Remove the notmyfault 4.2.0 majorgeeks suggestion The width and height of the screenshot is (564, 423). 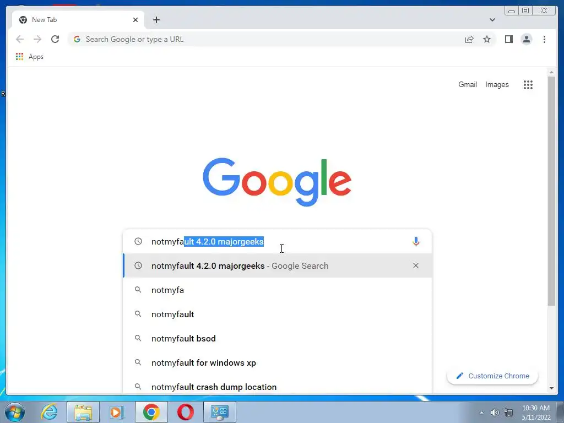pos(416,265)
